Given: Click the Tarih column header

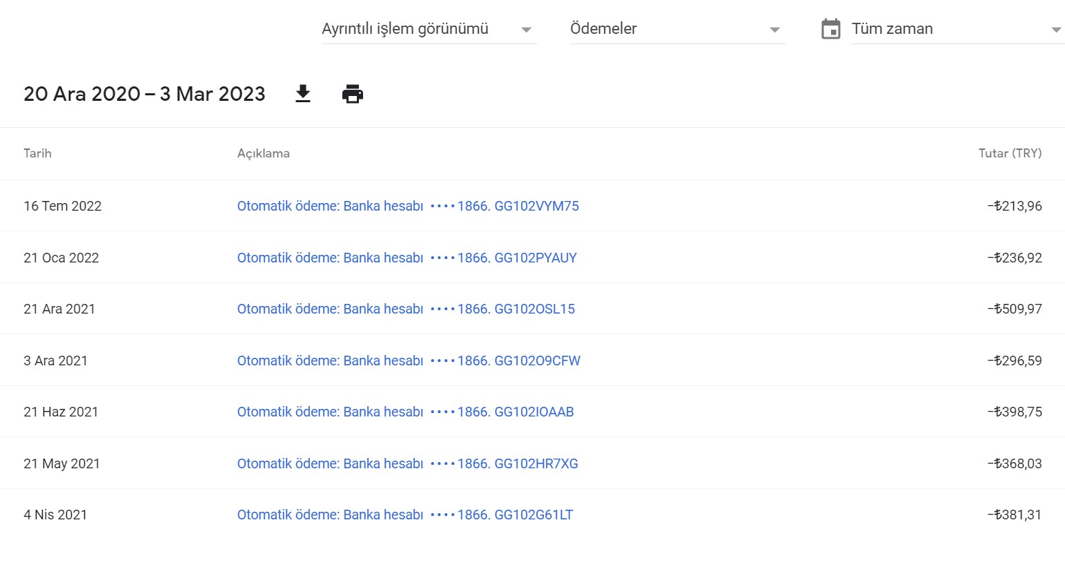Looking at the screenshot, I should pos(37,153).
